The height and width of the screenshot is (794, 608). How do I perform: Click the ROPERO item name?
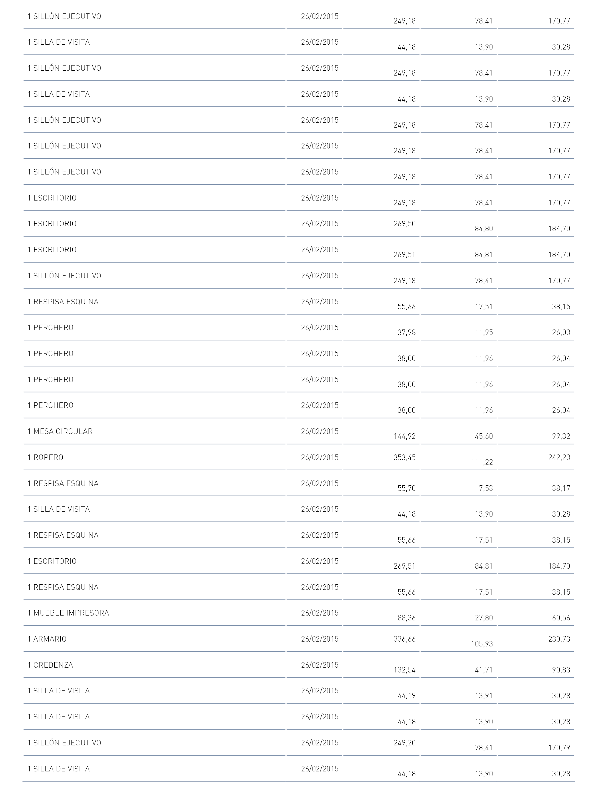(45, 457)
